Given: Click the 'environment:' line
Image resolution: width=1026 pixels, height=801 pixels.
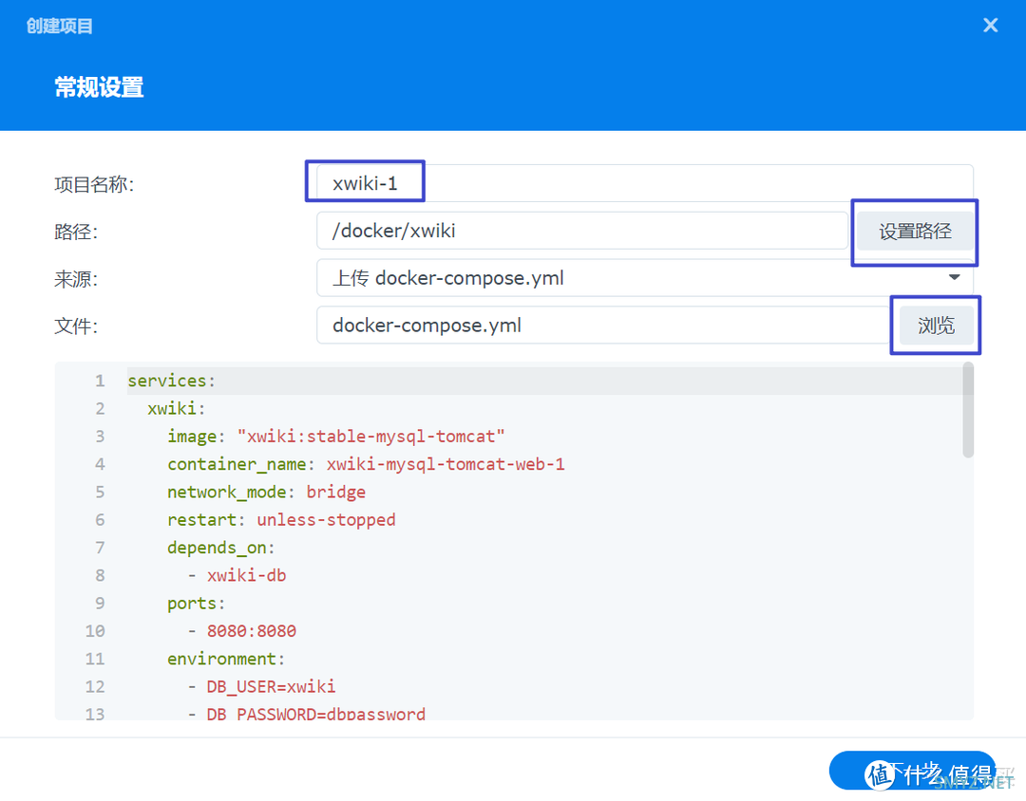Looking at the screenshot, I should (x=226, y=659).
